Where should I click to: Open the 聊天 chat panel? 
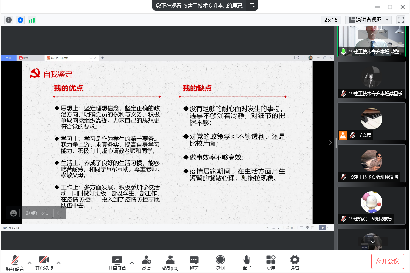coord(194,262)
